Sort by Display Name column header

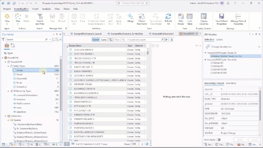coord(97,46)
